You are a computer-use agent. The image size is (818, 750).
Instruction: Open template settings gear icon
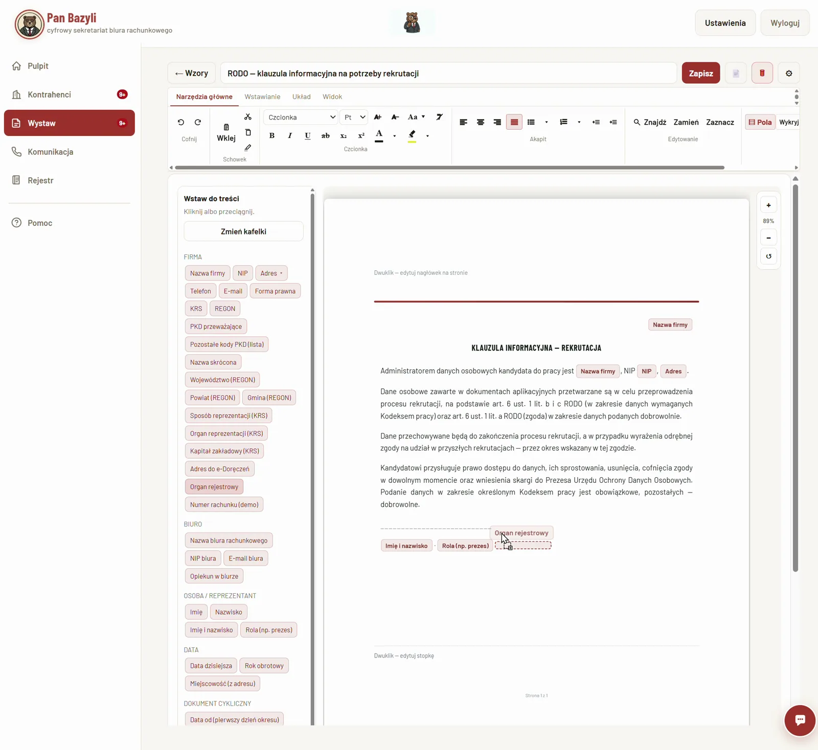click(789, 73)
